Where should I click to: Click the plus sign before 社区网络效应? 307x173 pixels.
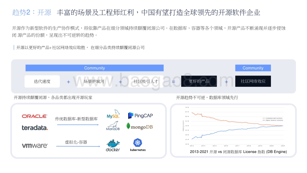226,82
